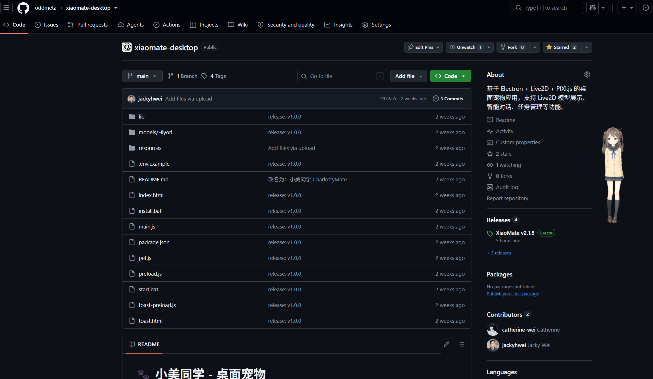Open Copilot chat icon in header

[593, 8]
